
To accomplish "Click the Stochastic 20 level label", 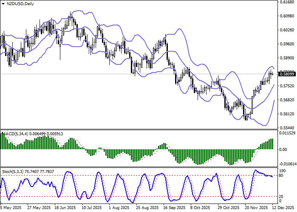I will (x=281, y=196).
